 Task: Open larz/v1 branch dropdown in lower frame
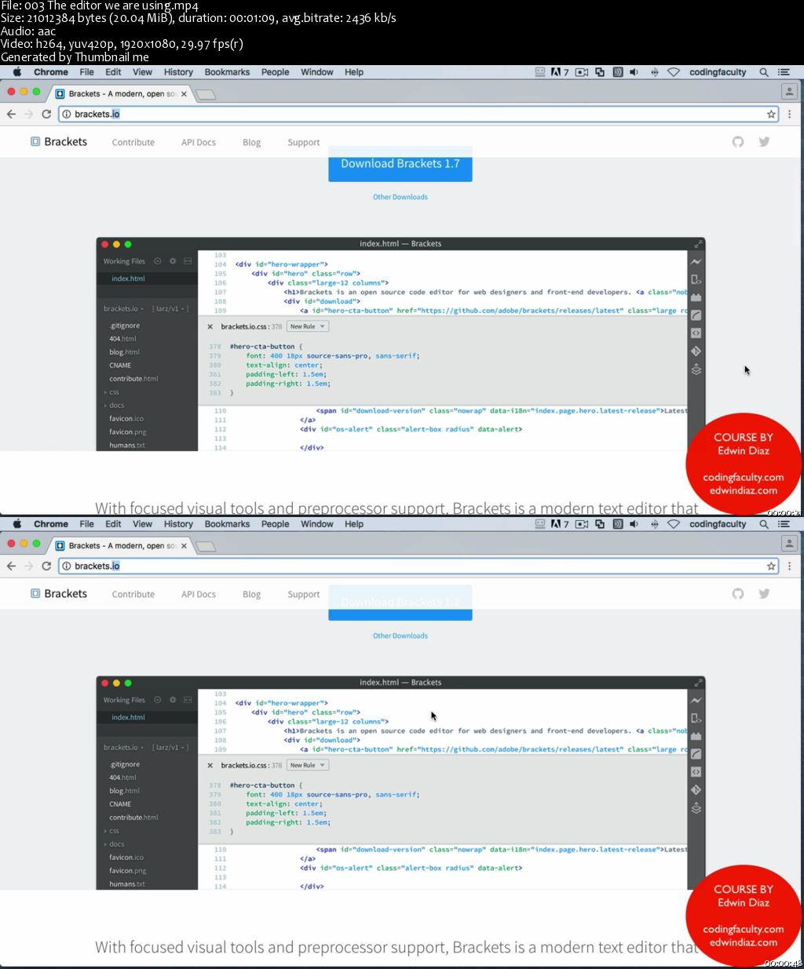tap(170, 747)
